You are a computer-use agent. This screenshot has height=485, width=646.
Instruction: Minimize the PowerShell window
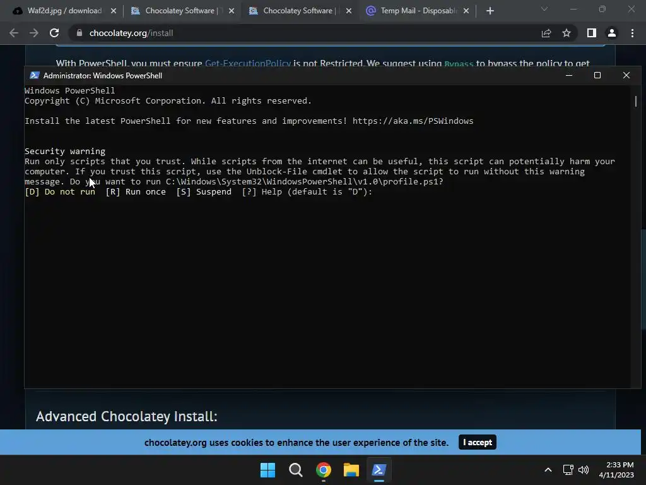coord(569,76)
